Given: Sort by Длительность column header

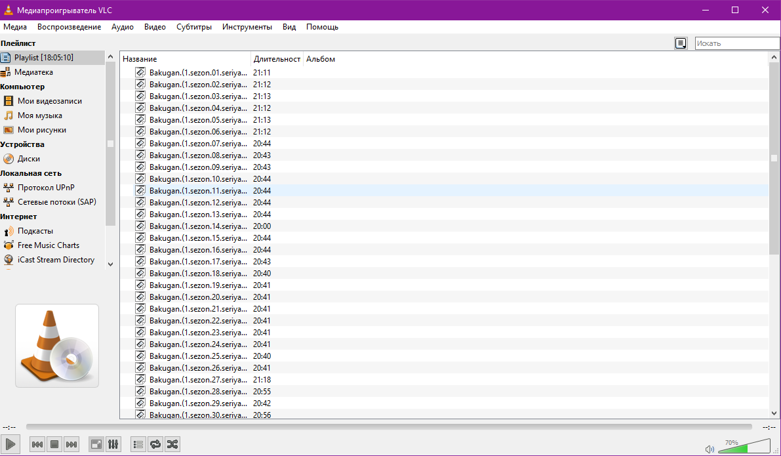Looking at the screenshot, I should [277, 59].
